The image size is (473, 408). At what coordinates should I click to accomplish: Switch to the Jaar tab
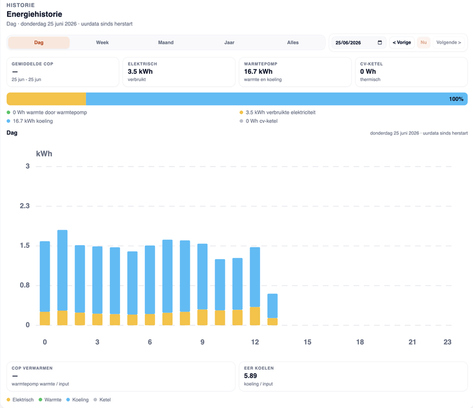[x=229, y=43]
